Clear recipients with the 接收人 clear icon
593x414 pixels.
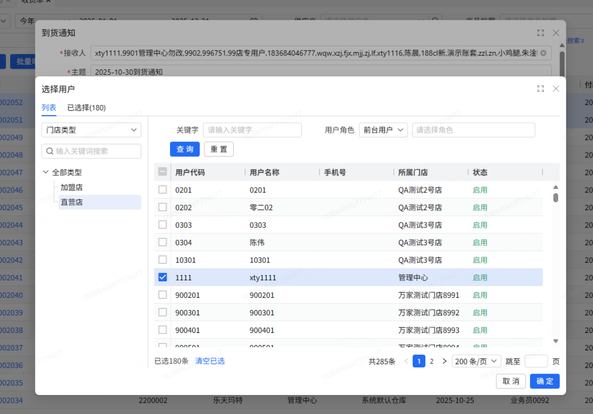[x=543, y=53]
